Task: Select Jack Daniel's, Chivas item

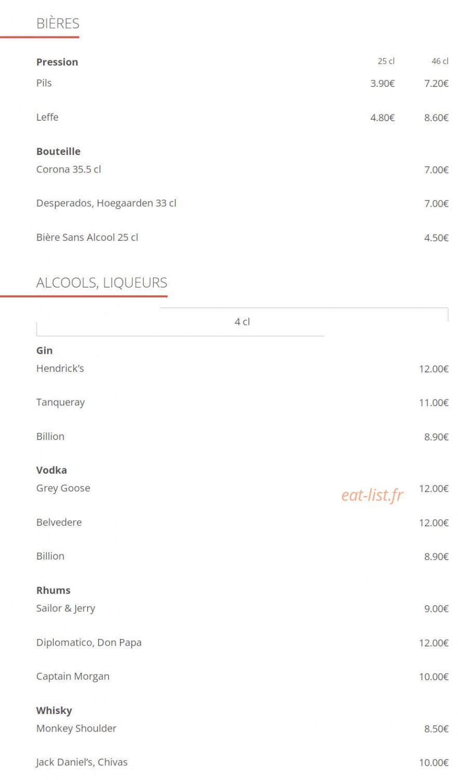Action: [82, 763]
